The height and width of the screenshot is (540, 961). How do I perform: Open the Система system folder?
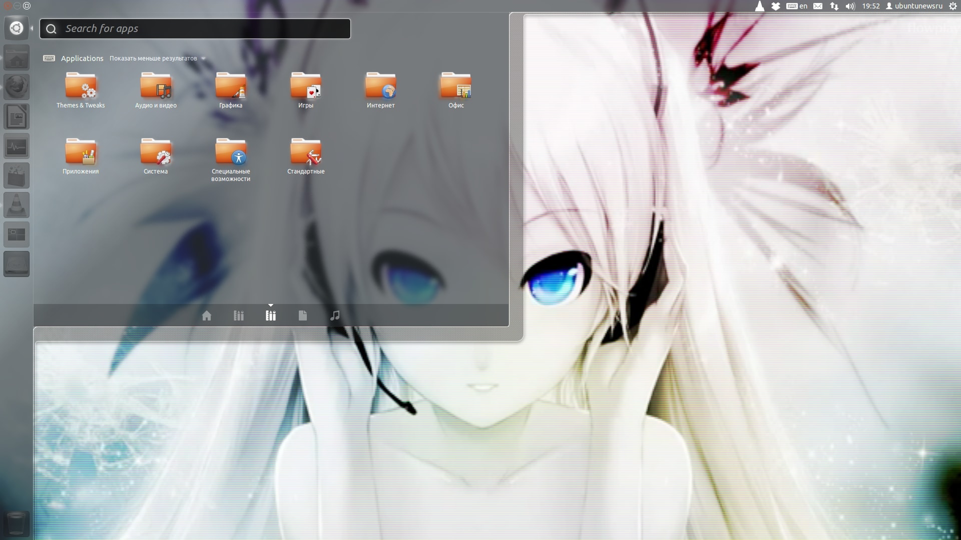tap(156, 157)
